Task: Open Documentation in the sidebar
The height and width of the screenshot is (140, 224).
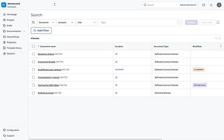Action: [x=14, y=31]
